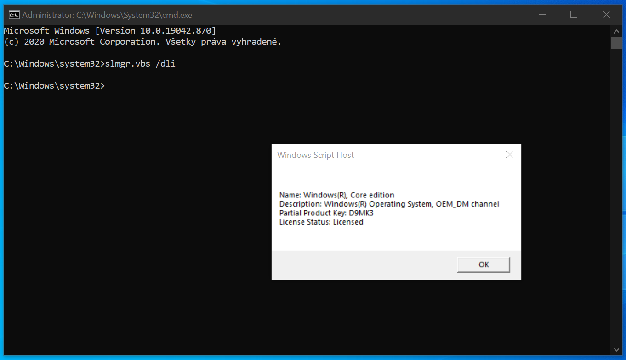Click the empty scrollbar track below thumb
The height and width of the screenshot is (360, 626).
pos(616,196)
